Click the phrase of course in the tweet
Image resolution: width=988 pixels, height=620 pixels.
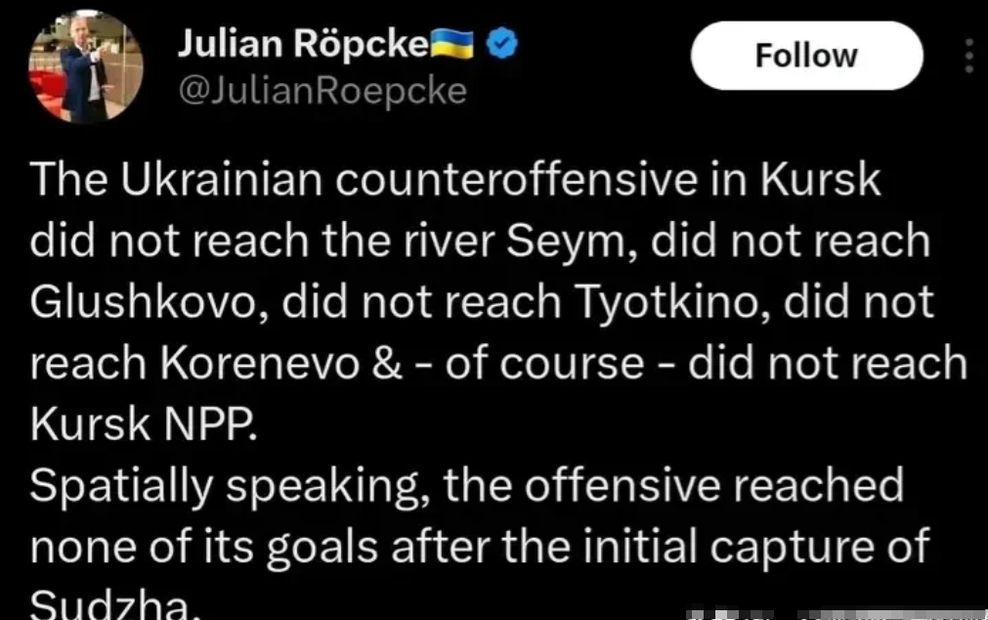544,364
